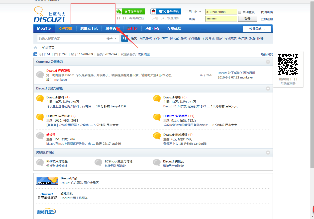
Task: Open the PHP技术讨论版 forum title
Action: click(x=57, y=161)
